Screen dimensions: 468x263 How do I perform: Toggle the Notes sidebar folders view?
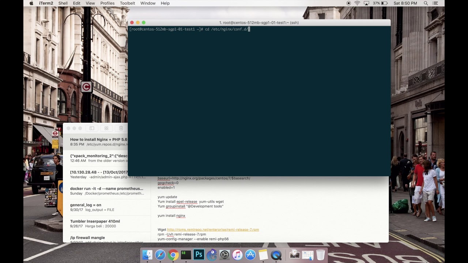click(92, 128)
